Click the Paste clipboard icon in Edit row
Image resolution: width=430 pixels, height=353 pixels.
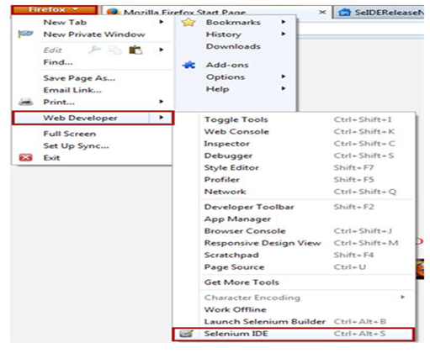[x=135, y=50]
